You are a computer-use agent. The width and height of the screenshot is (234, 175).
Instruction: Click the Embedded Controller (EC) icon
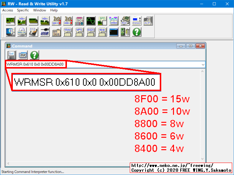(11, 32)
